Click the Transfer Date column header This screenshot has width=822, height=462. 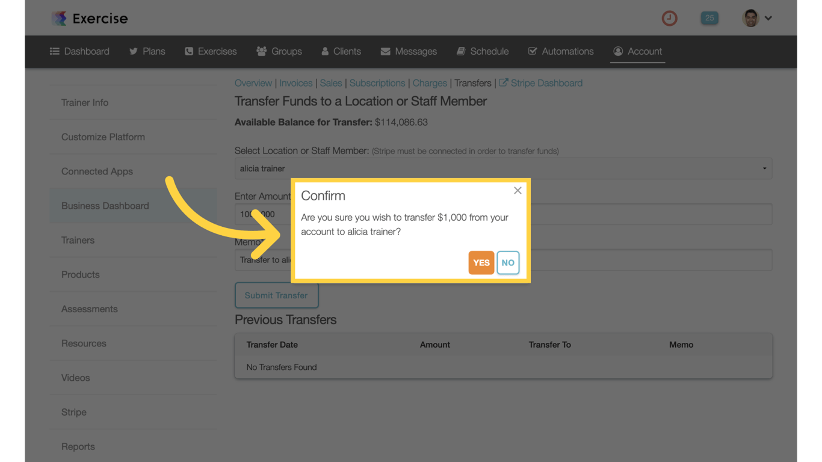272,345
